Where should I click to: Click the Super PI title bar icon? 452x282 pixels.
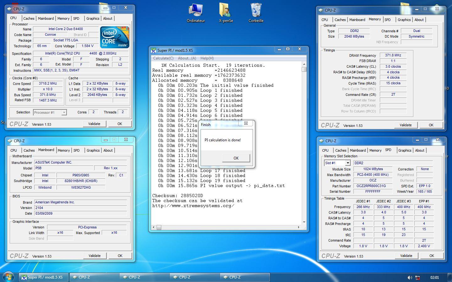click(x=153, y=50)
